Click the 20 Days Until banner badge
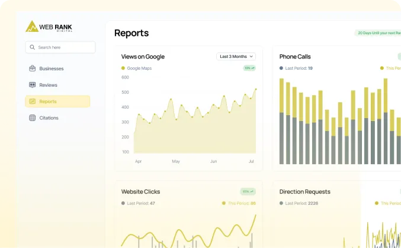401x248 pixels. click(378, 33)
